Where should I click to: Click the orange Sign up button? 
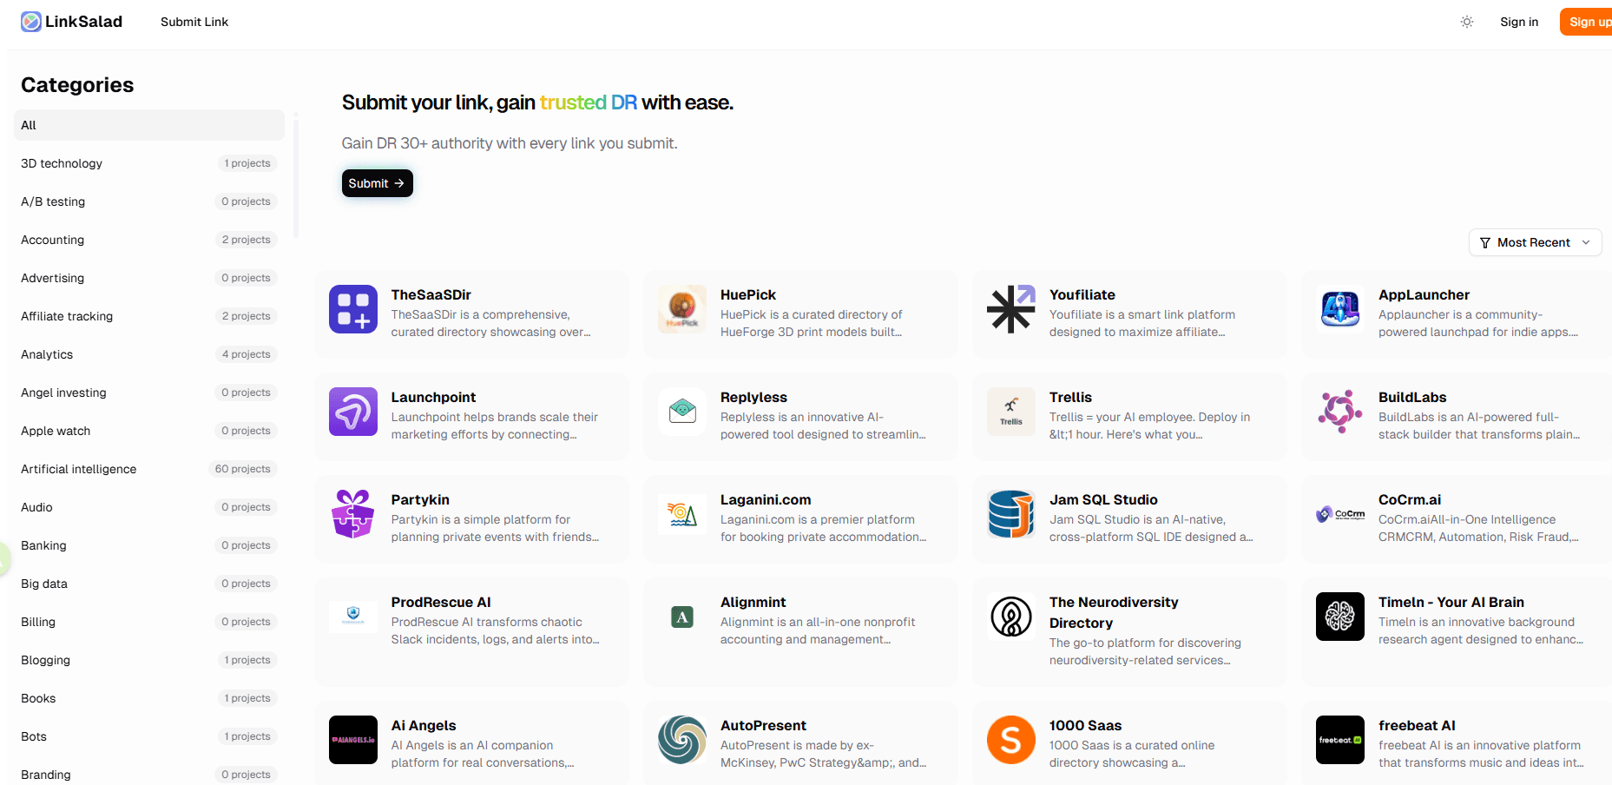1588,22
